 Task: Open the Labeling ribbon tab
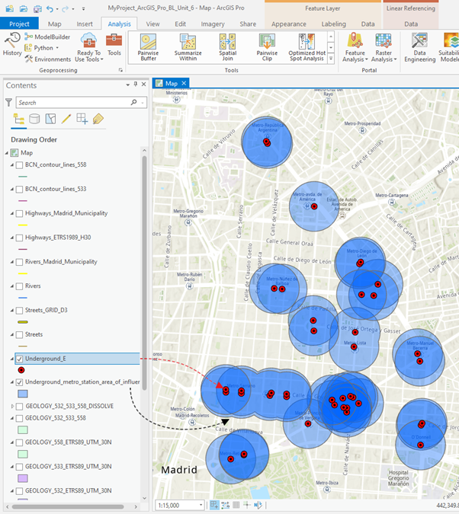click(x=334, y=24)
